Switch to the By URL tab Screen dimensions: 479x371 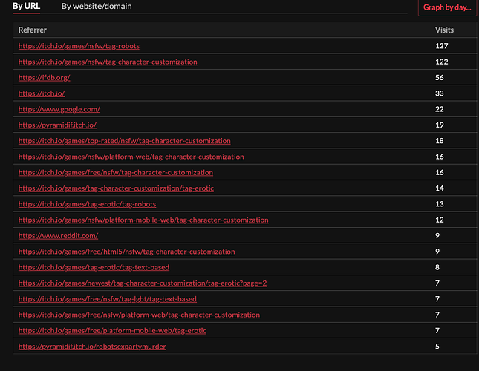pos(26,7)
